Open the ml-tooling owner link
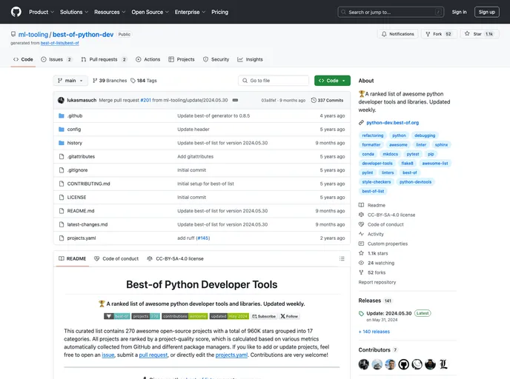The height and width of the screenshot is (379, 510). coord(33,35)
